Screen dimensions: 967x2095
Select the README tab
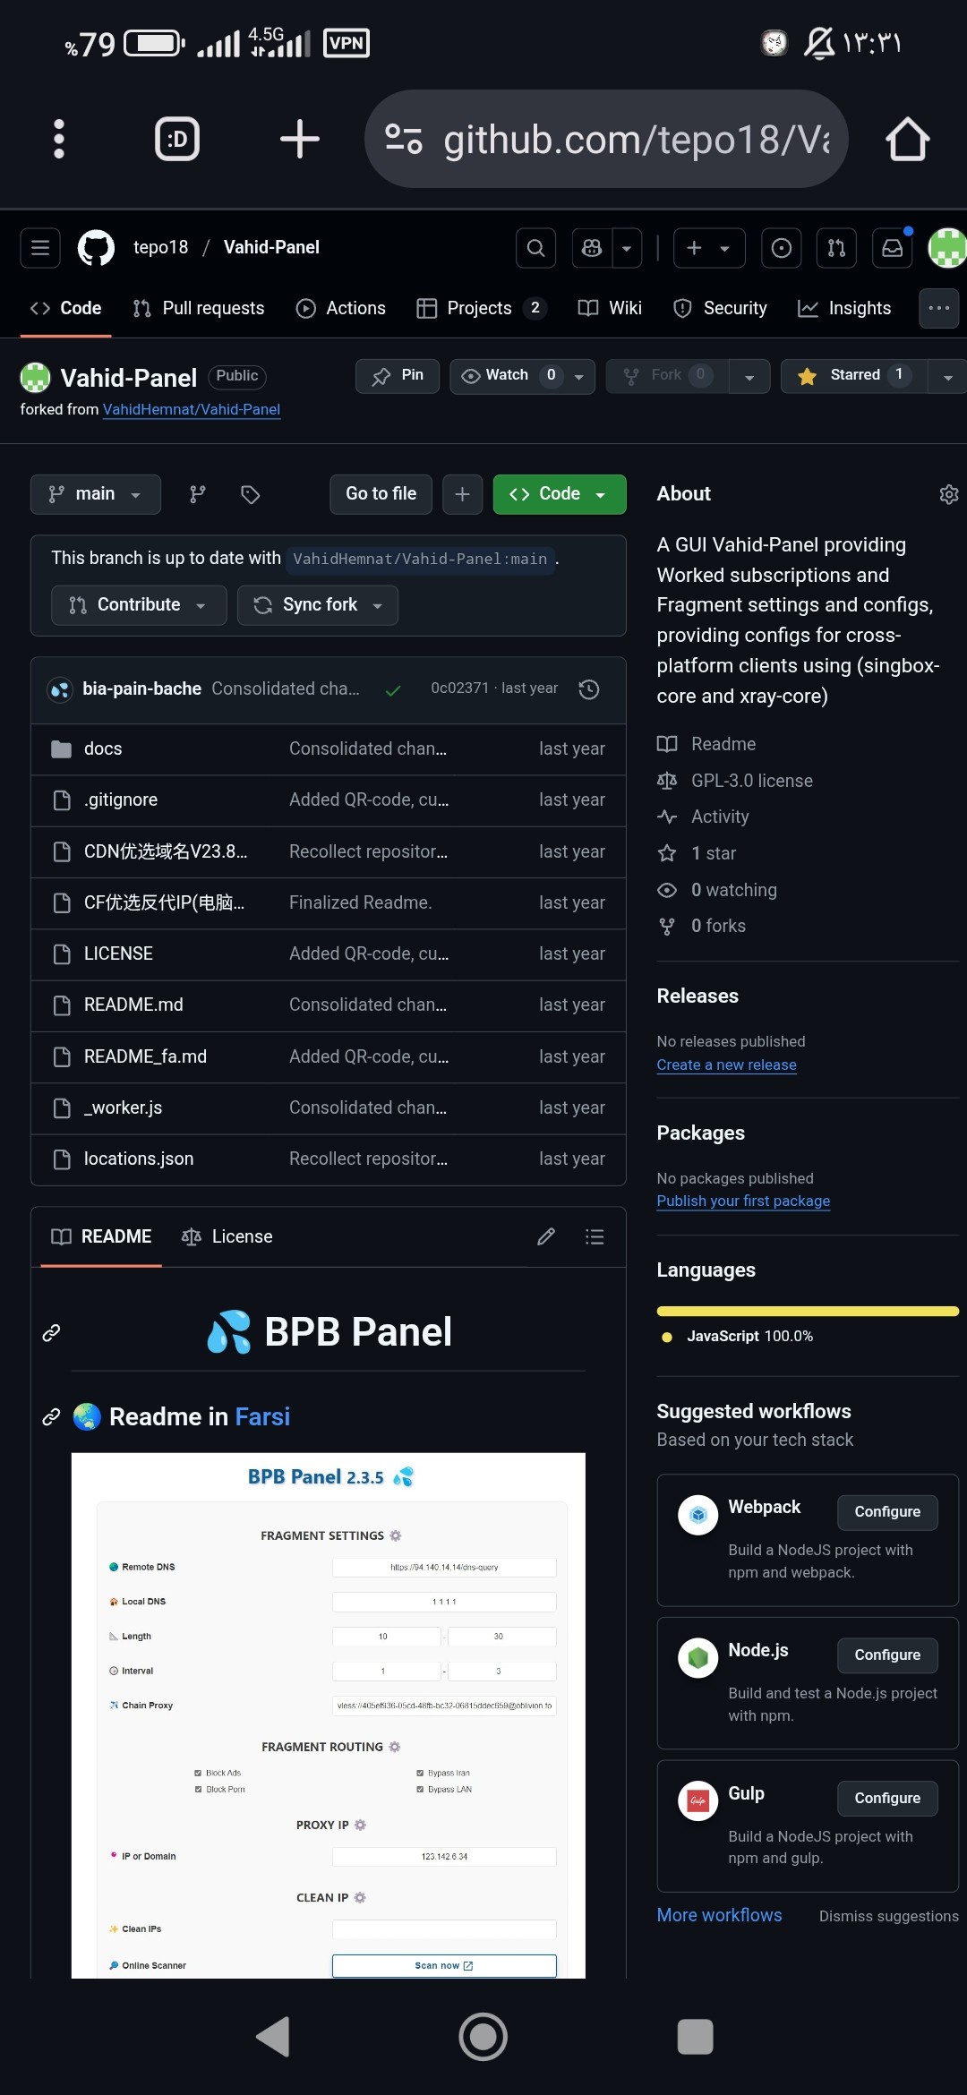click(101, 1236)
